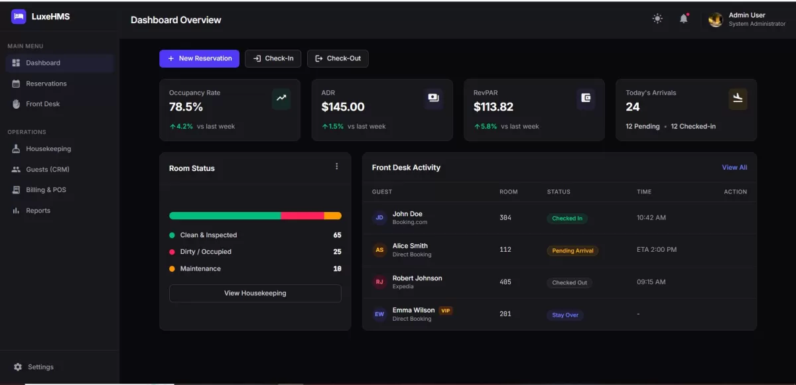Viewport: 796px width, 385px height.
Task: Open Billing & POS section
Action: point(46,190)
